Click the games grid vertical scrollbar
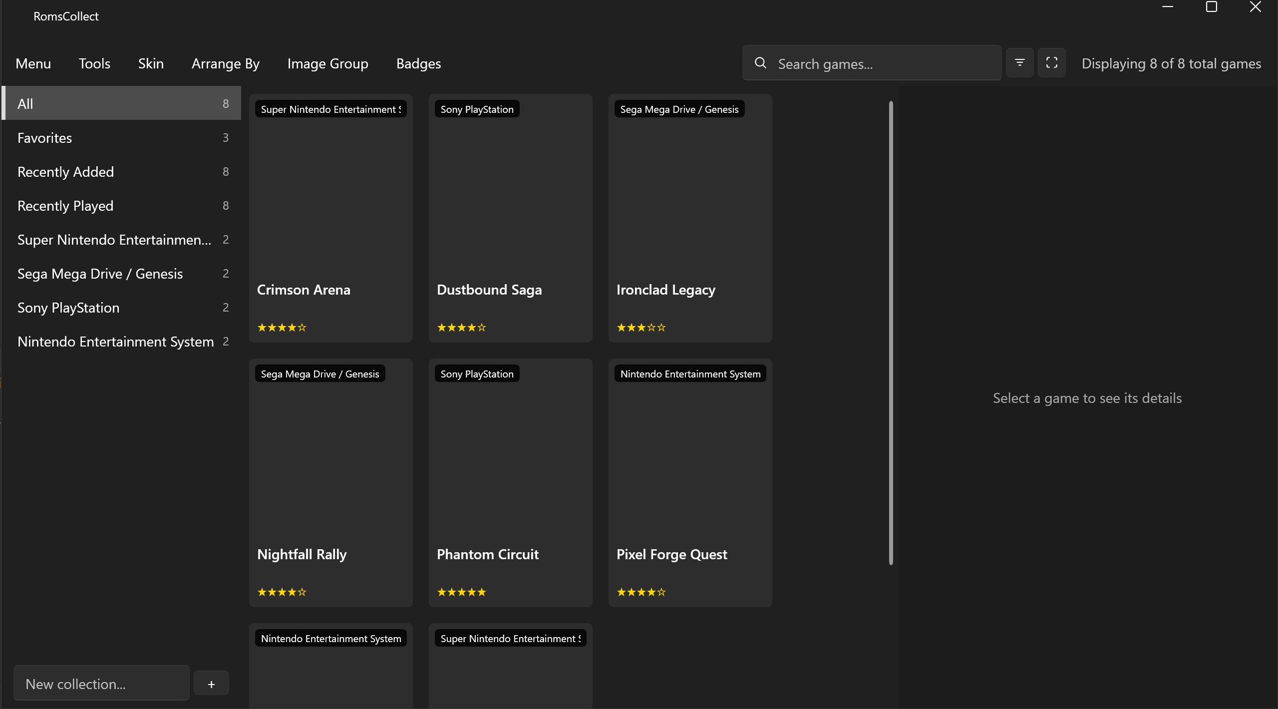Image resolution: width=1278 pixels, height=709 pixels. (x=891, y=333)
